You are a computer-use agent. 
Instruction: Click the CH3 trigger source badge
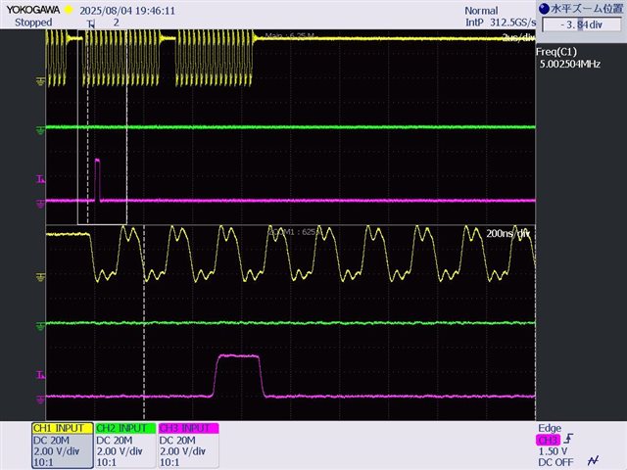[x=548, y=440]
